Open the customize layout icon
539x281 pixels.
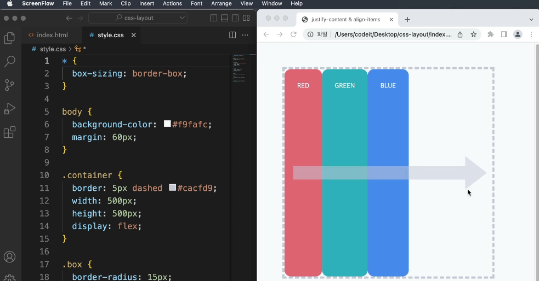[x=246, y=18]
